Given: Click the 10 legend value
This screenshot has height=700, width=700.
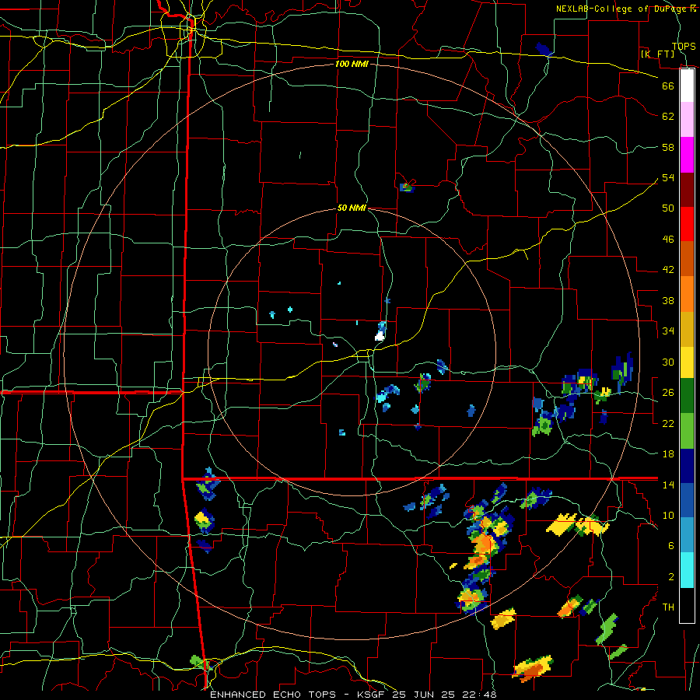Looking at the screenshot, I should coord(668,515).
